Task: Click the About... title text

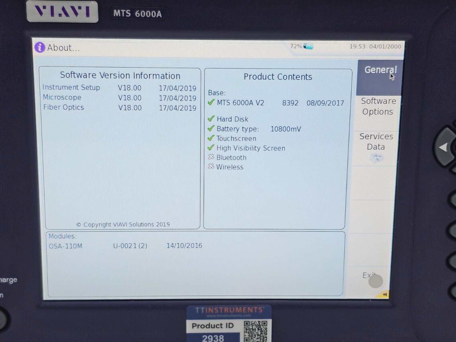Action: click(64, 48)
